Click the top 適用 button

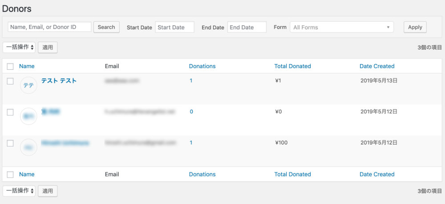[48, 47]
